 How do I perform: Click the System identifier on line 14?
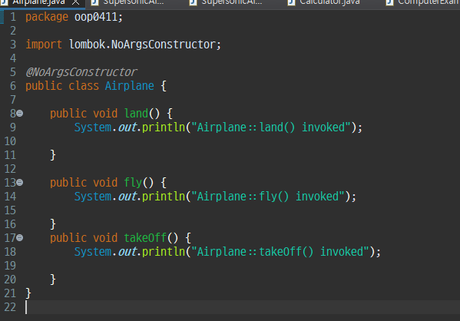click(x=93, y=197)
